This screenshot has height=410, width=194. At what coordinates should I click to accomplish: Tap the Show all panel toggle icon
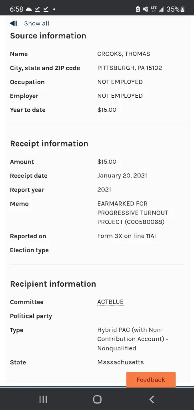[14, 23]
